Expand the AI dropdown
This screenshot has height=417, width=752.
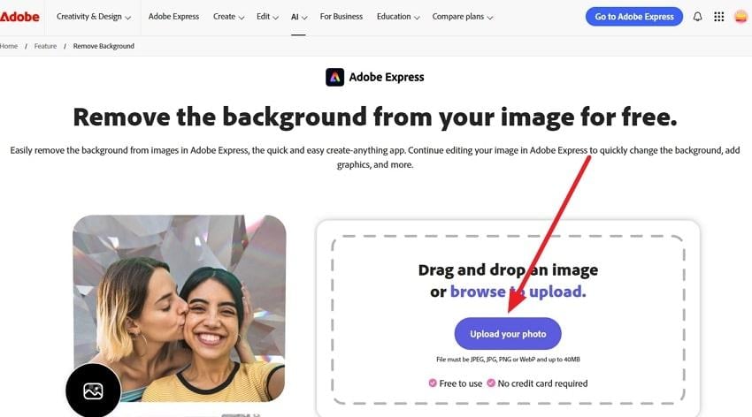pyautogui.click(x=299, y=17)
